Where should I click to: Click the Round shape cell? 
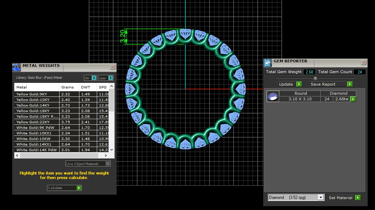(x=300, y=93)
